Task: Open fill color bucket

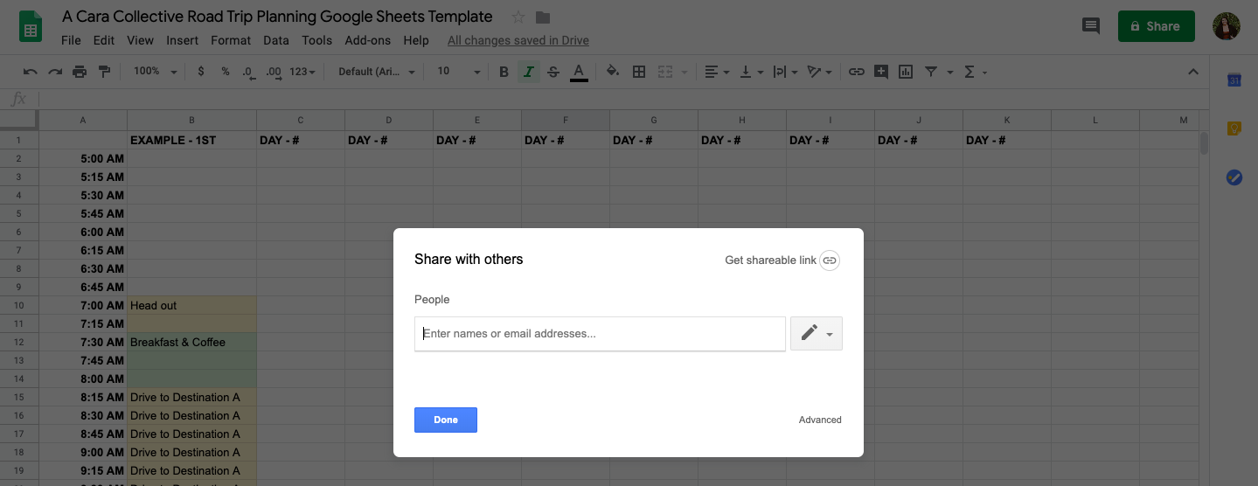Action: pyautogui.click(x=613, y=72)
